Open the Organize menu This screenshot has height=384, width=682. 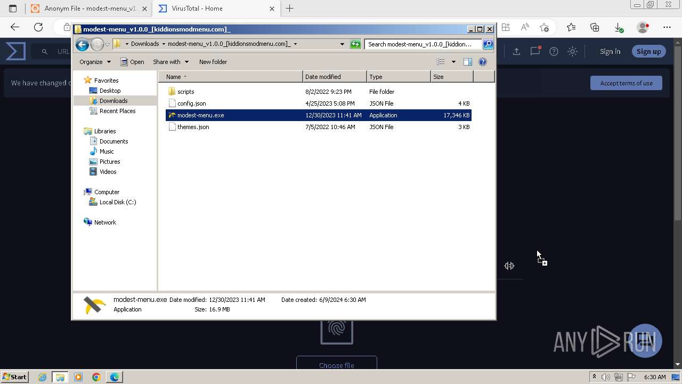pos(95,62)
